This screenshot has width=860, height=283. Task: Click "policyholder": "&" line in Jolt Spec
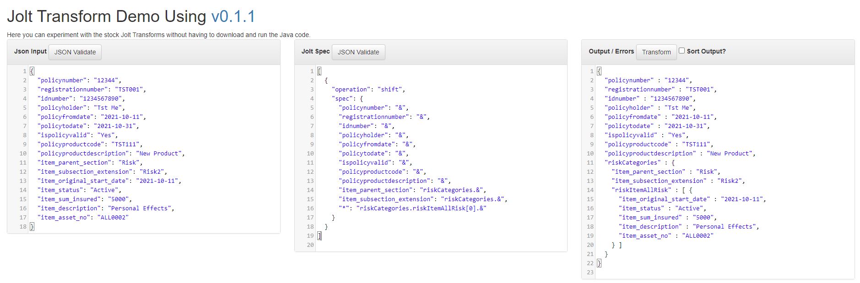tap(374, 135)
